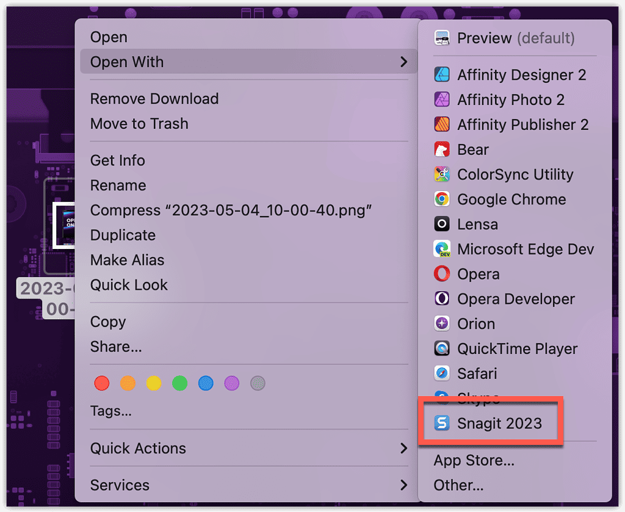Screen dimensions: 625x512
Task: Click the Affinity Photo 2 icon
Action: point(442,99)
